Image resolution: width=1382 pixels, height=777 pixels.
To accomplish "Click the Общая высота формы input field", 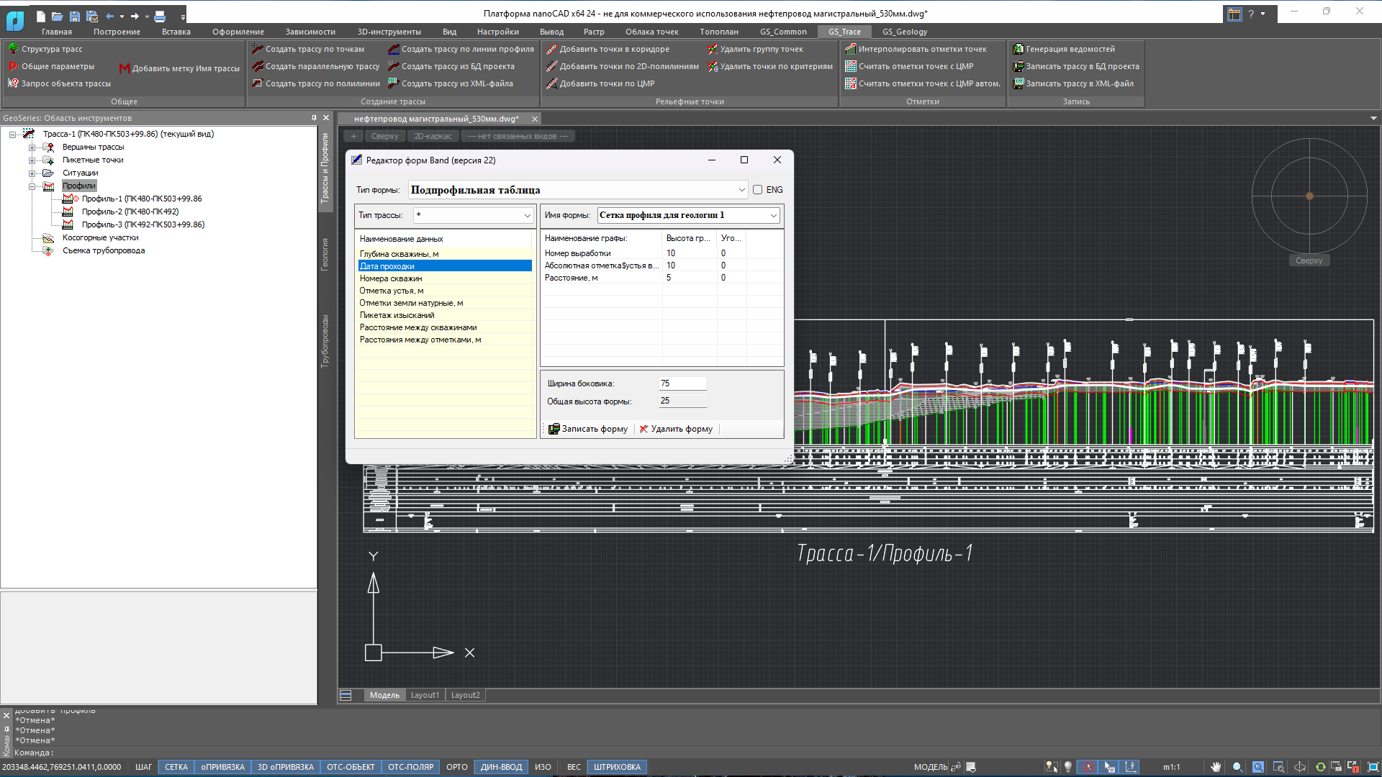I will pyautogui.click(x=682, y=401).
